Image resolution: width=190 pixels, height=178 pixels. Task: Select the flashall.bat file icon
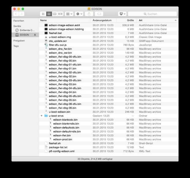(x=46, y=33)
